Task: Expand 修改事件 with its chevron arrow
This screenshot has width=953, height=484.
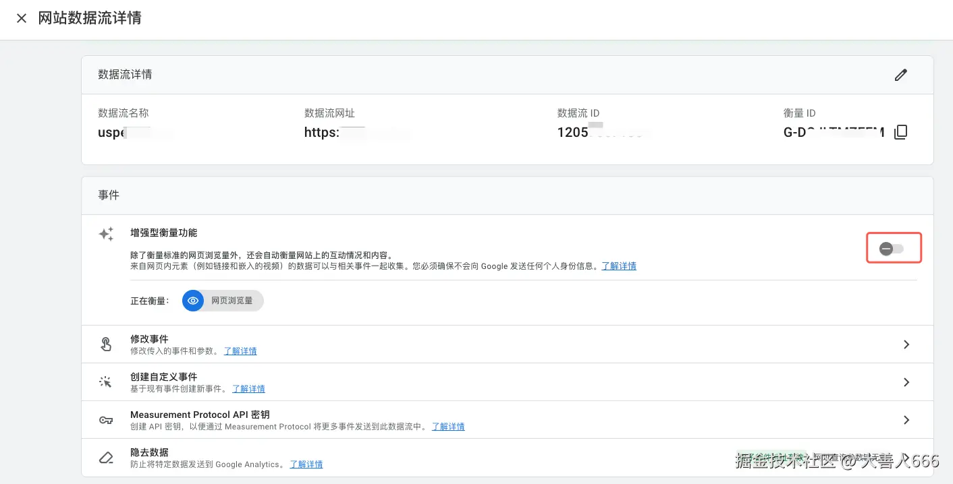Action: [x=906, y=344]
